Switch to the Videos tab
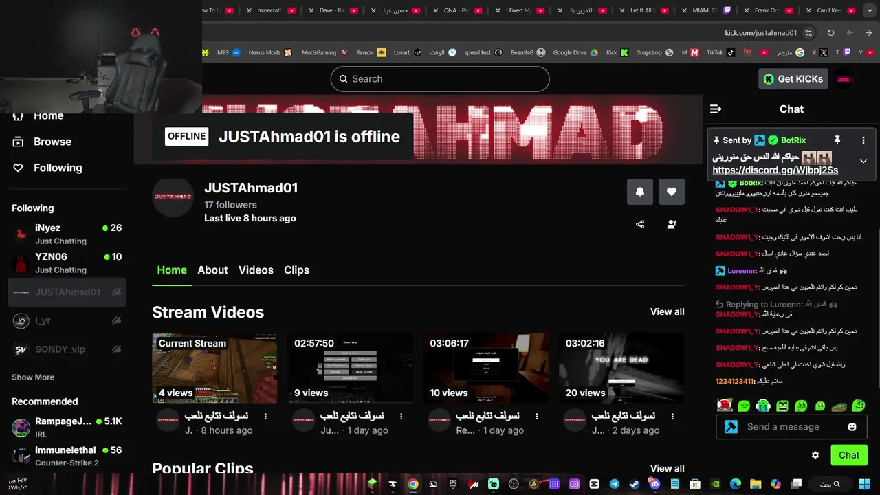 pyautogui.click(x=256, y=270)
